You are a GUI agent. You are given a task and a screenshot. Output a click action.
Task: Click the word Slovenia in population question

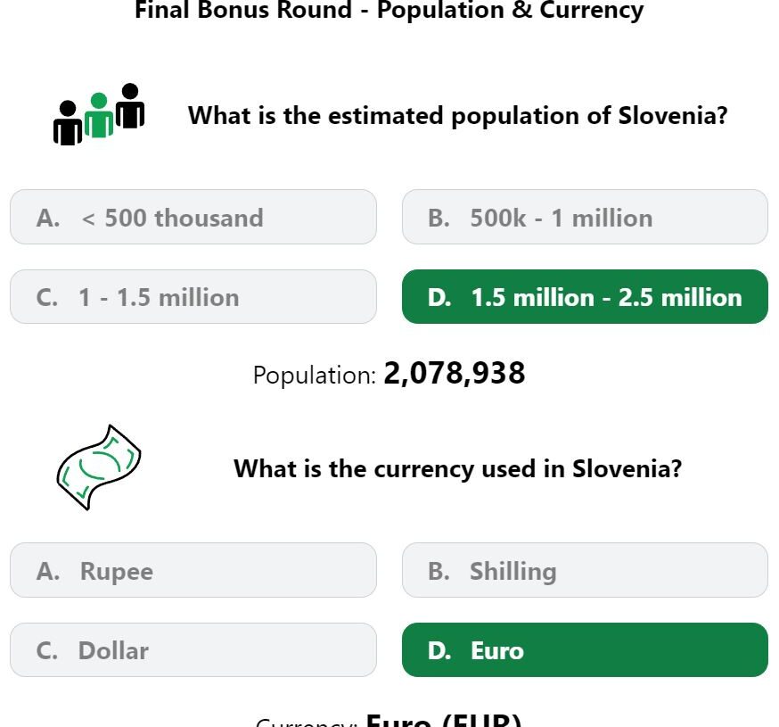click(673, 115)
